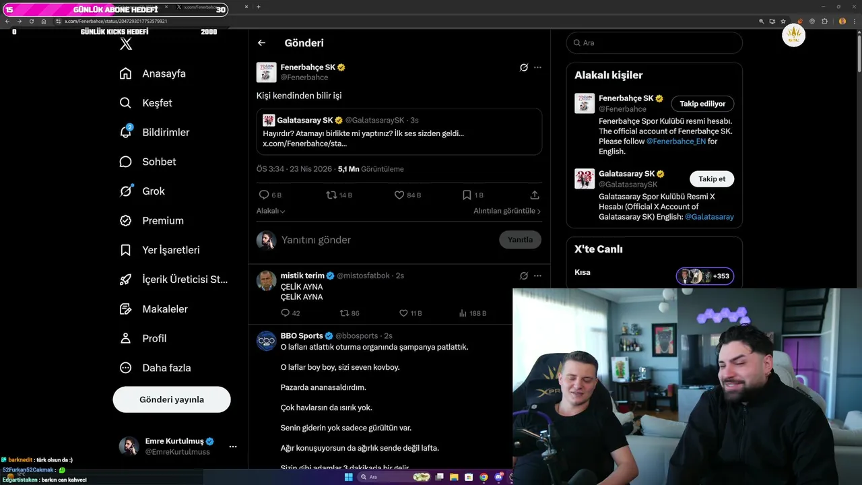
Task: Click the browser reload icon
Action: point(32,22)
